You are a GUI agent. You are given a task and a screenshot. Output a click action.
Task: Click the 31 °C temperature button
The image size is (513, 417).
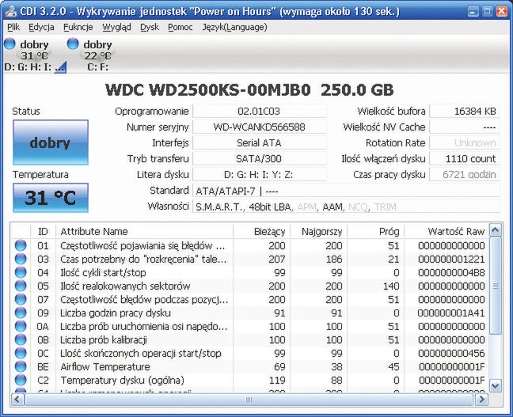51,198
